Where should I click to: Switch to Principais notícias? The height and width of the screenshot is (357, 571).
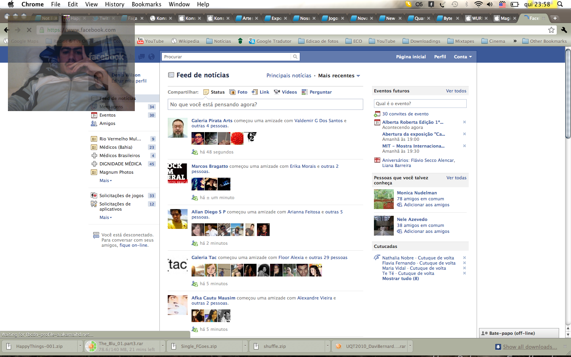pos(289,75)
